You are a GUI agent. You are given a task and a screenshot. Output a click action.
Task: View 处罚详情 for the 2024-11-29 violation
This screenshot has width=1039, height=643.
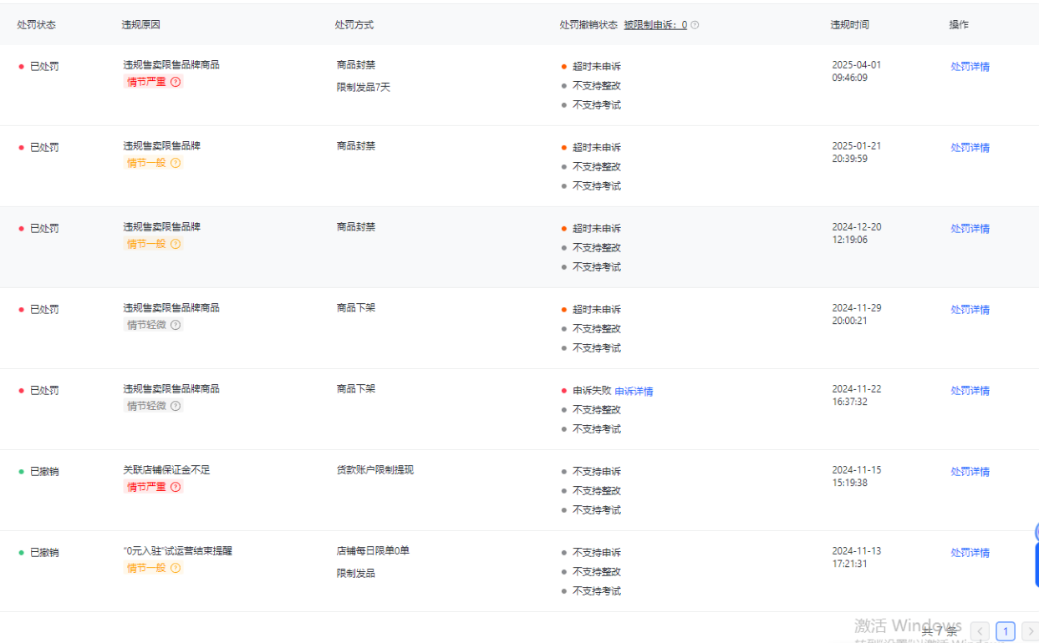[970, 310]
